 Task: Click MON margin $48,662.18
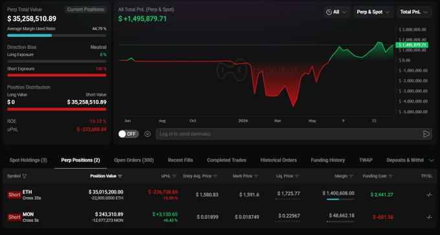(342, 216)
